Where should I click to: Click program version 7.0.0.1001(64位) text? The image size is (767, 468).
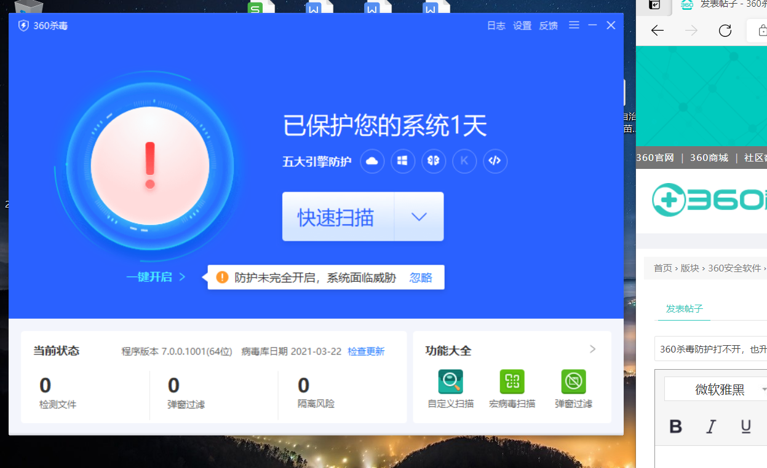point(177,351)
